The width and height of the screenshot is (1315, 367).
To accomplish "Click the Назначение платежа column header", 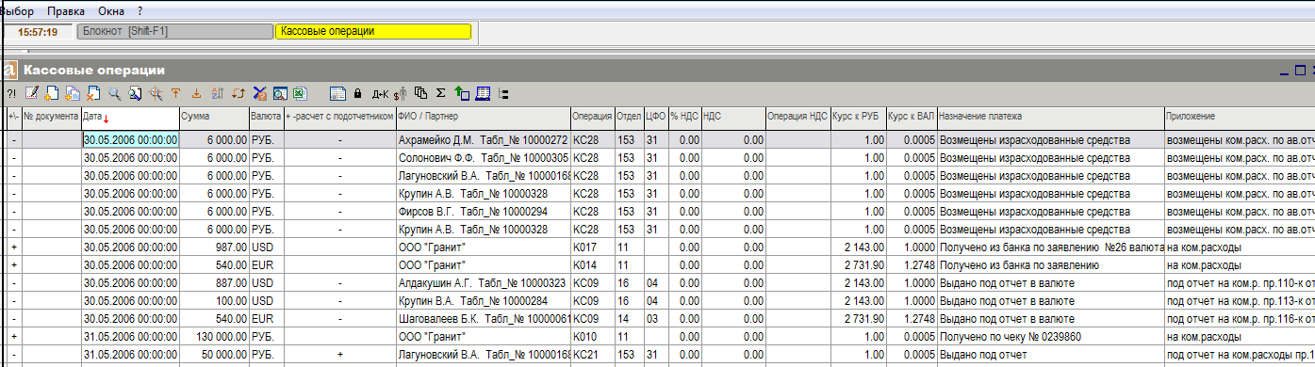I will (1051, 118).
